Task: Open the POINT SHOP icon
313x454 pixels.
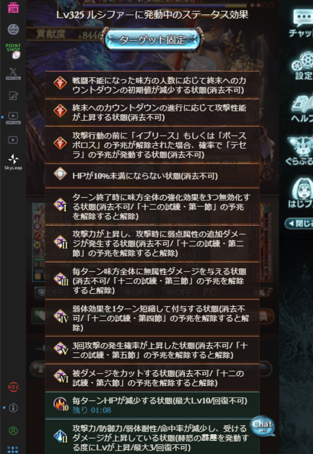Action: click(x=13, y=51)
